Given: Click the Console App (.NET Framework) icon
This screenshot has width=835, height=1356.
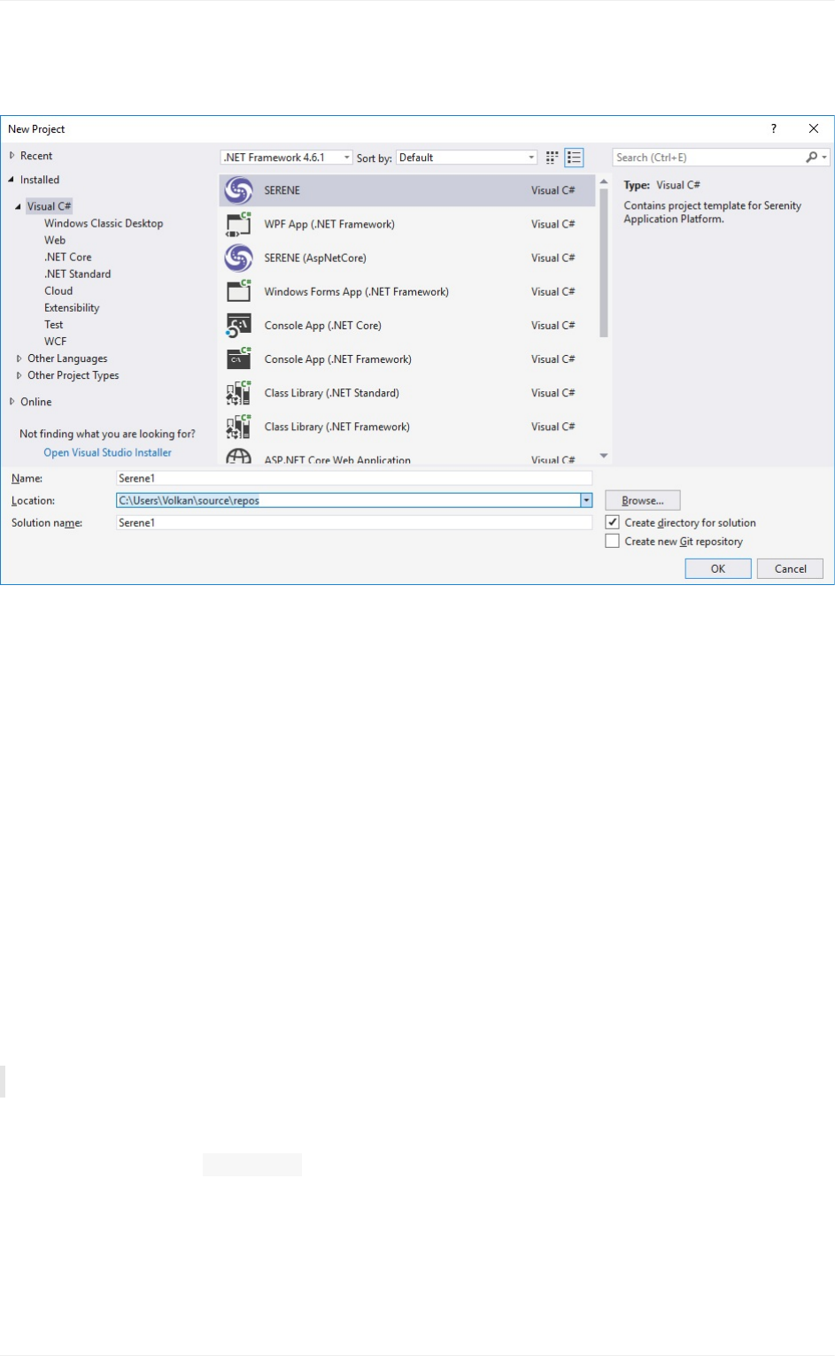Looking at the screenshot, I should tap(238, 358).
